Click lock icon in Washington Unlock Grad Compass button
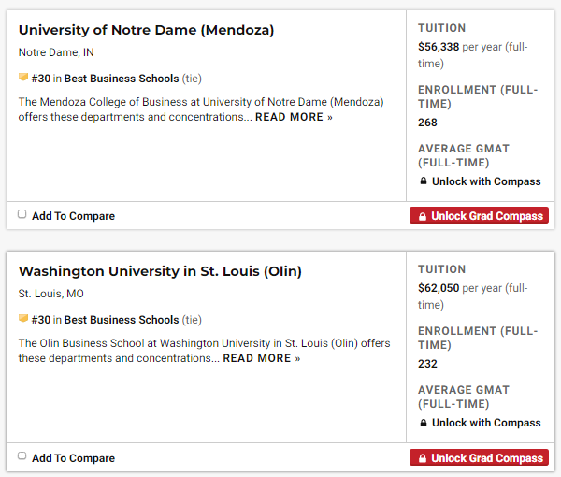The image size is (561, 477). point(422,458)
